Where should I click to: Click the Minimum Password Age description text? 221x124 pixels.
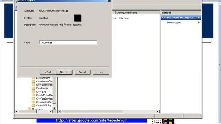click(60, 25)
